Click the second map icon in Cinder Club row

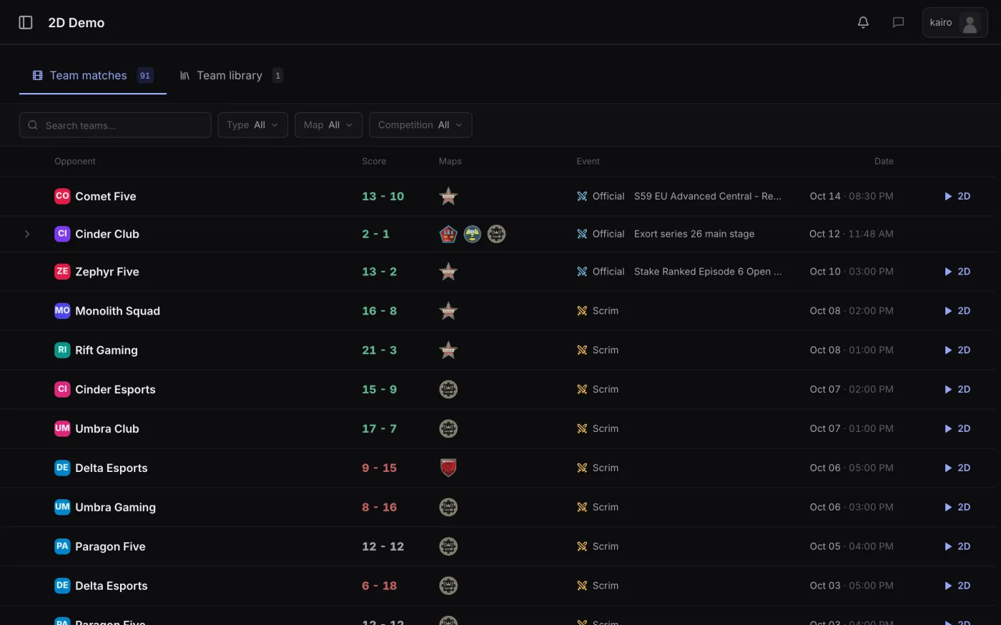[473, 234]
